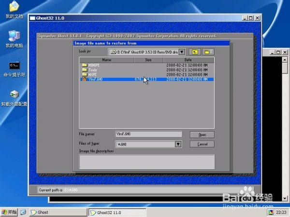Sort by the Date column header
The width and height of the screenshot is (290, 217).
[x=188, y=60]
